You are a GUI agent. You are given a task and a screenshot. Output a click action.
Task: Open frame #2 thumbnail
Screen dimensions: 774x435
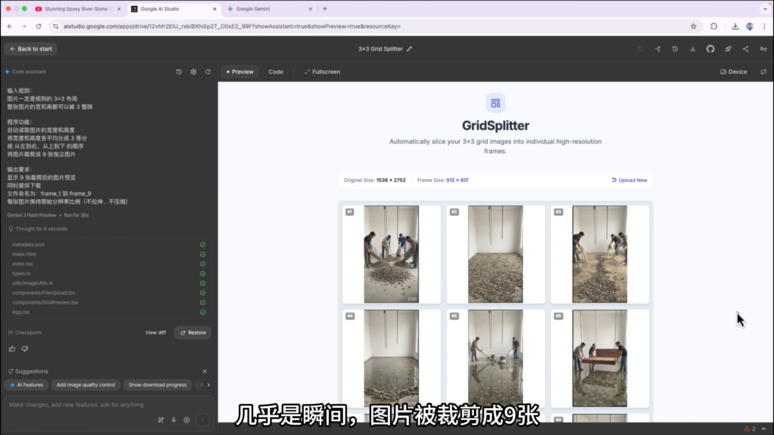pos(496,254)
